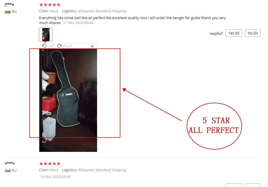This screenshot has width=268, height=187.
Task: Click the five-star rating on V***v's review
Action: tap(50, 164)
